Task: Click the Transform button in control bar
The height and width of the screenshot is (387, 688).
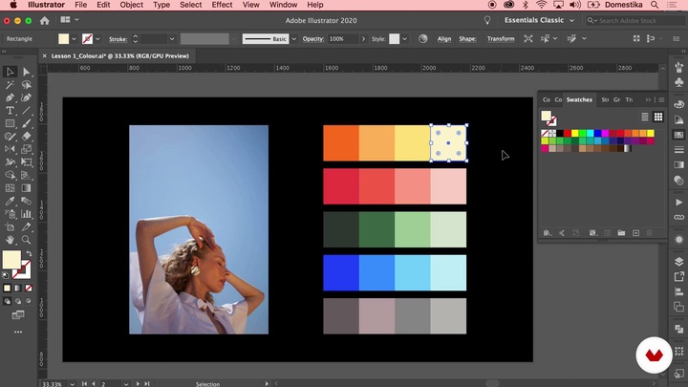Action: click(x=500, y=39)
